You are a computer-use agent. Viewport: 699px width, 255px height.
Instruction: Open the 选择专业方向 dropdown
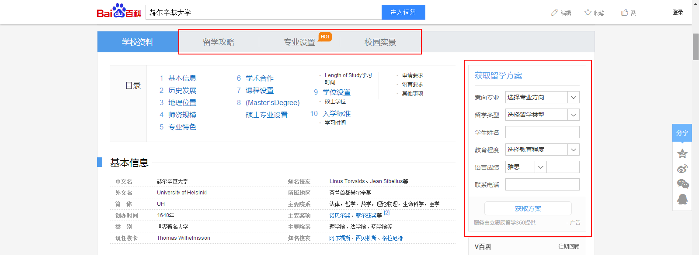543,97
